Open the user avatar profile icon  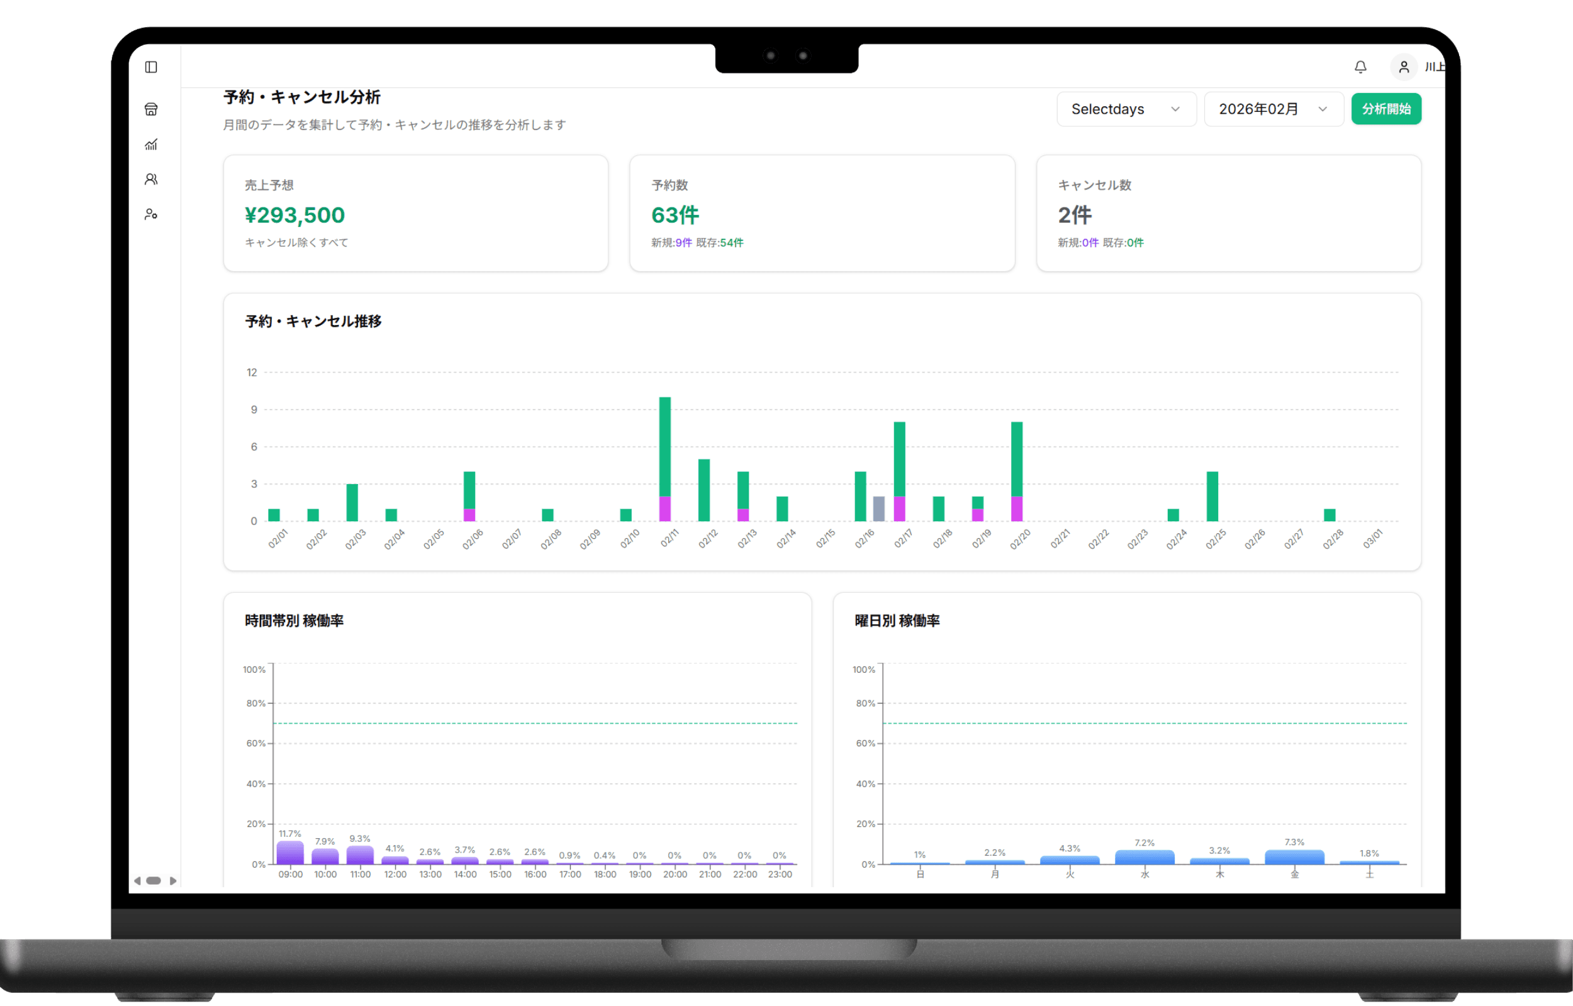pos(1403,67)
